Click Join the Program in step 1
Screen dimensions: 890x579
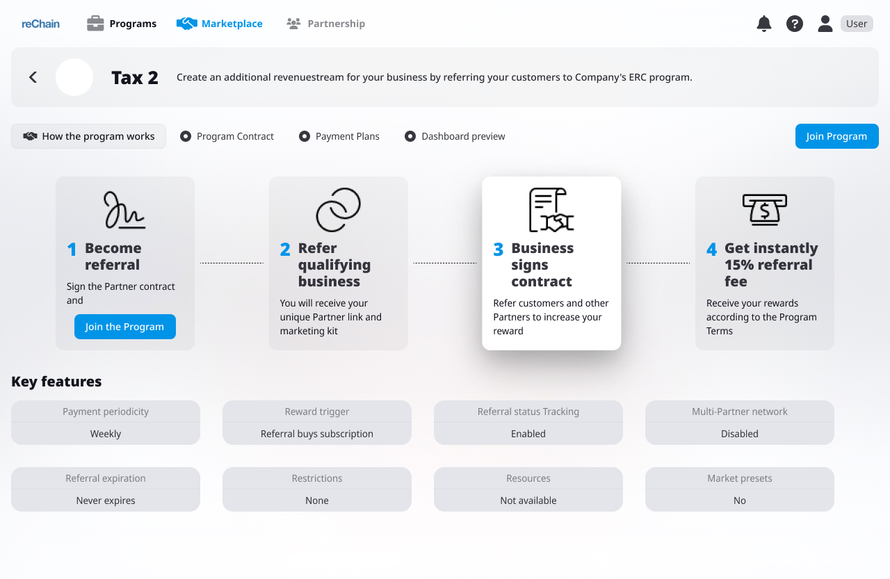click(124, 327)
